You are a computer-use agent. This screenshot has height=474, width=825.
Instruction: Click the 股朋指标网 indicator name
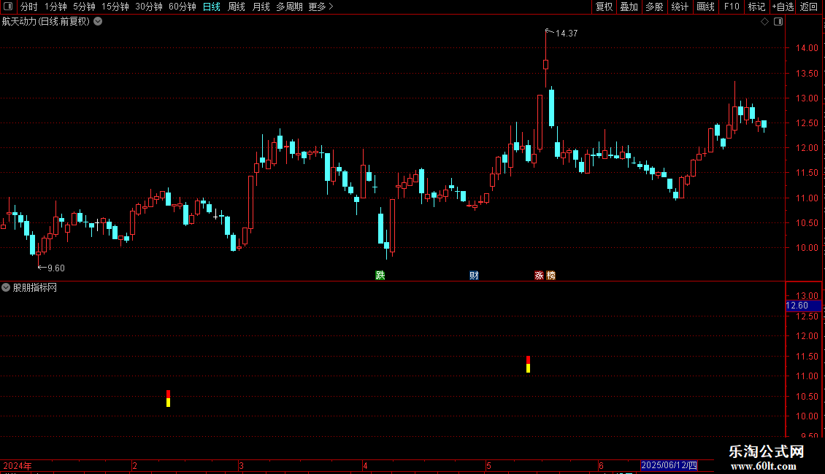tap(35, 287)
